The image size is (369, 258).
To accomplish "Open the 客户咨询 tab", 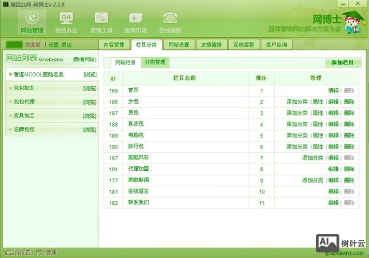I will [276, 44].
